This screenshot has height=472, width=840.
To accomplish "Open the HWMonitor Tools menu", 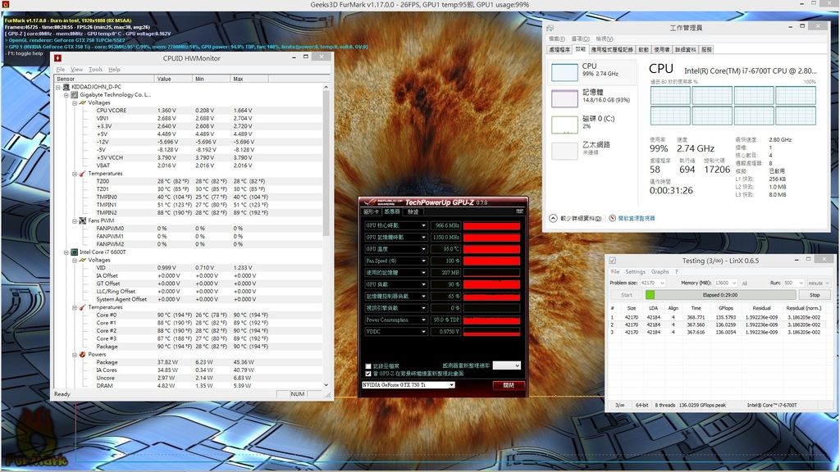I will coord(95,70).
